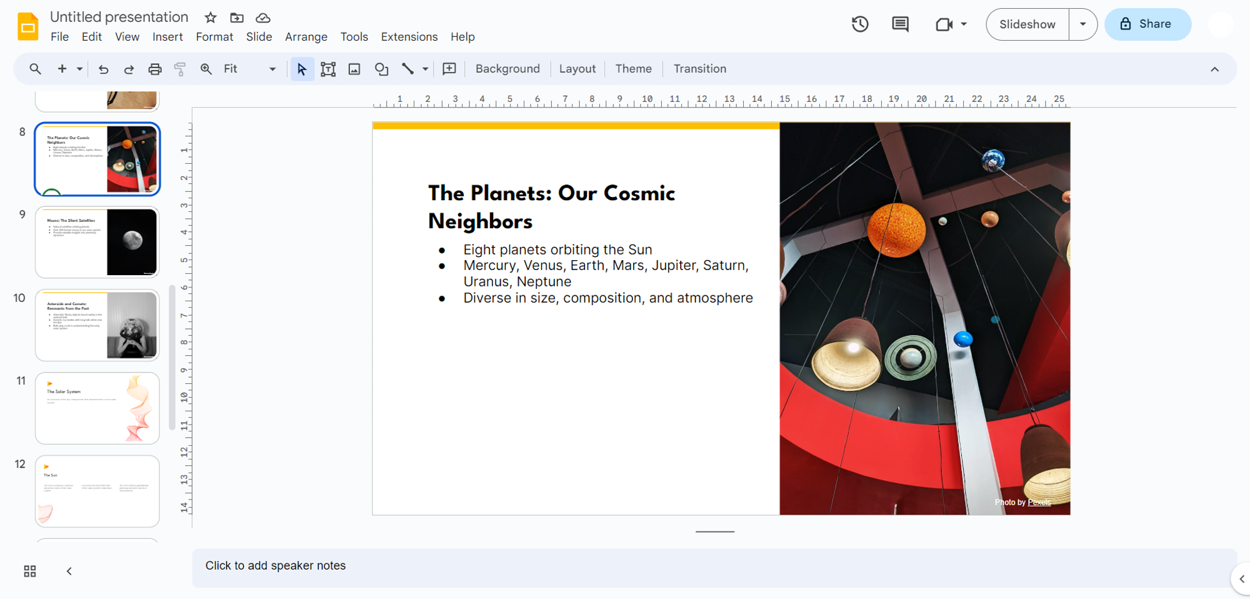Rename the Untitled presentation title

[x=119, y=17]
